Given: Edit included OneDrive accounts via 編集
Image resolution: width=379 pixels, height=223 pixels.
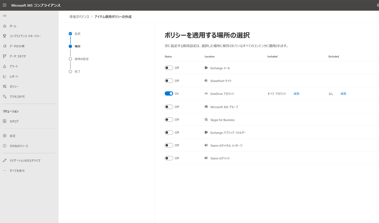Looking at the screenshot, I should pyautogui.click(x=296, y=94).
